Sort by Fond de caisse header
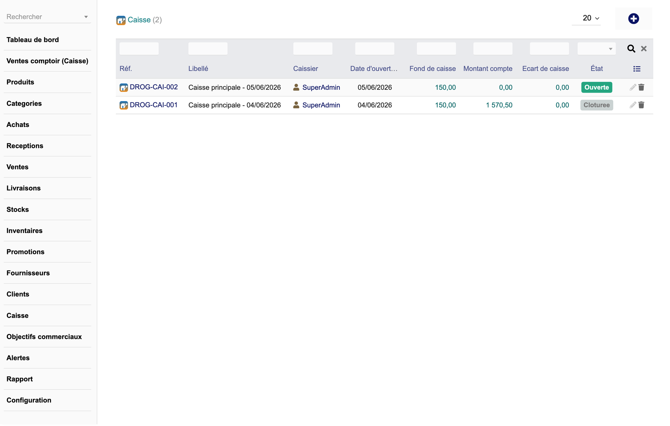670x426 pixels. [x=432, y=68]
